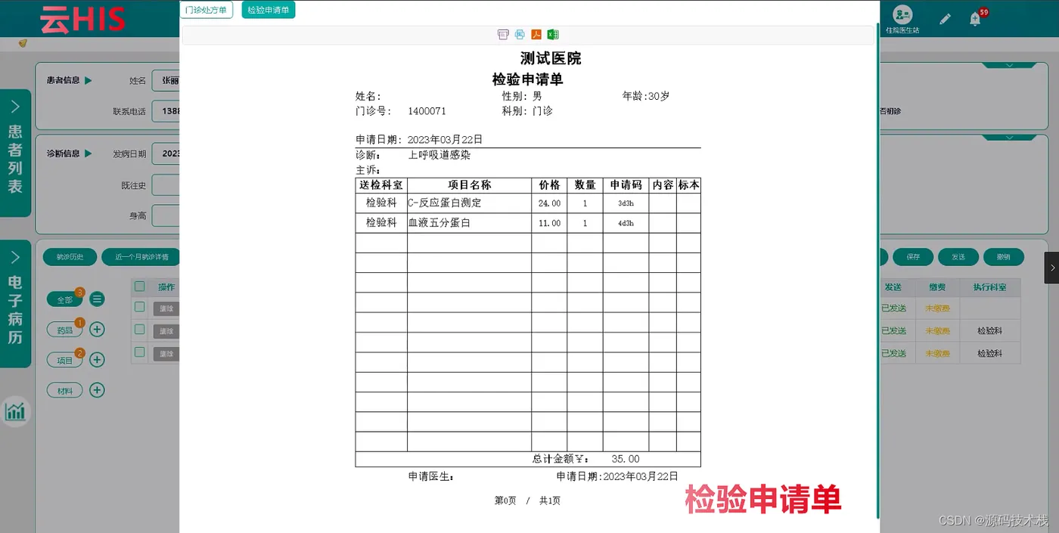
Task: Click the 撤销 button
Action: point(1003,257)
